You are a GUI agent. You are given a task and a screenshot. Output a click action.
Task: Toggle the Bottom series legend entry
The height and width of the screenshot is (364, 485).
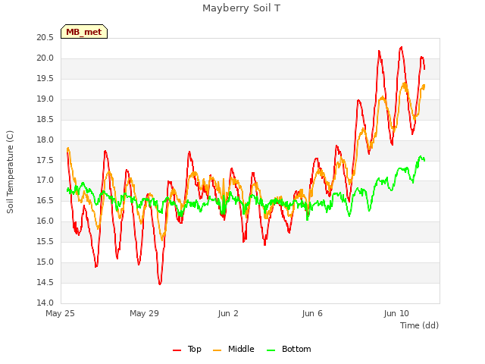(289, 349)
